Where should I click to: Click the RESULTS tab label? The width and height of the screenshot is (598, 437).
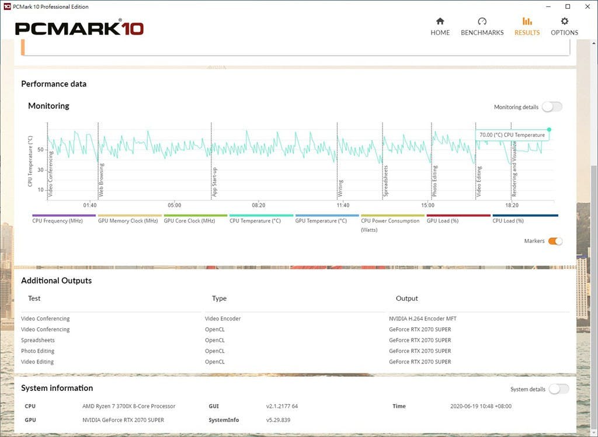(x=527, y=33)
